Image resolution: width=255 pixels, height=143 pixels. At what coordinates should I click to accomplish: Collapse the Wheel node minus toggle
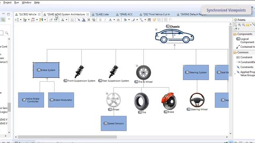click(107, 94)
